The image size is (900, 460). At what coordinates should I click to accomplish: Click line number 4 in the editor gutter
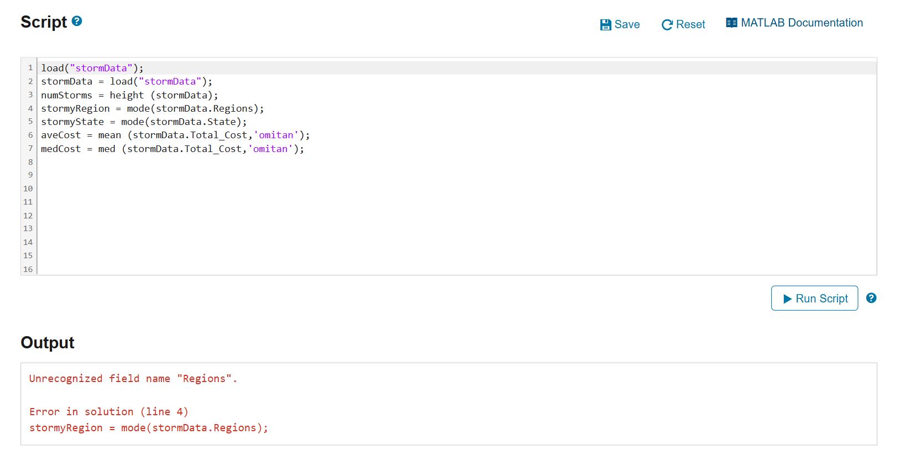pyautogui.click(x=30, y=108)
